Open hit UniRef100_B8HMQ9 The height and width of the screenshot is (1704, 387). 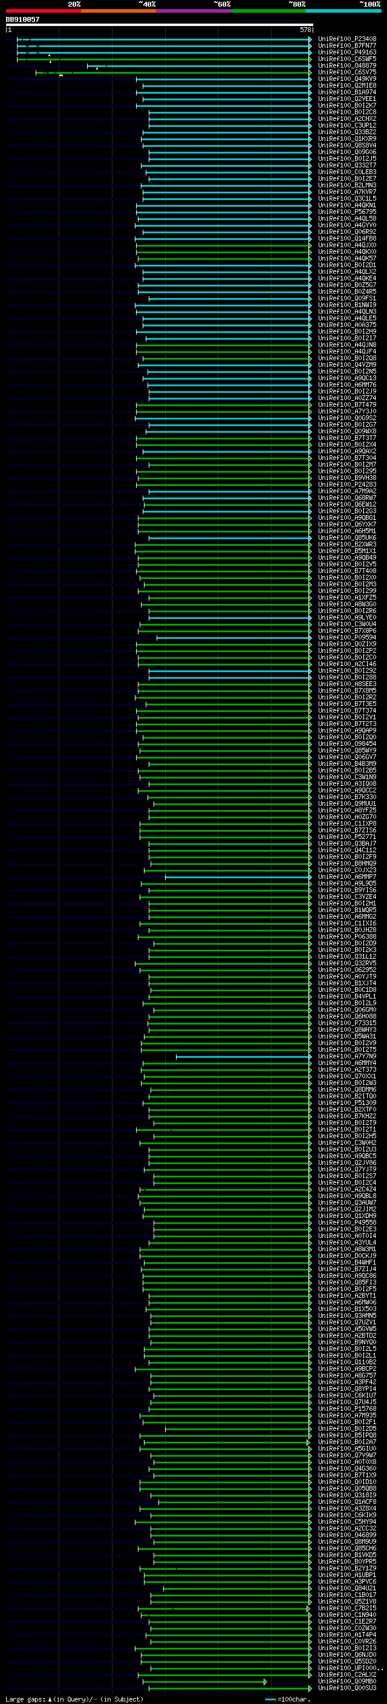pyautogui.click(x=347, y=863)
